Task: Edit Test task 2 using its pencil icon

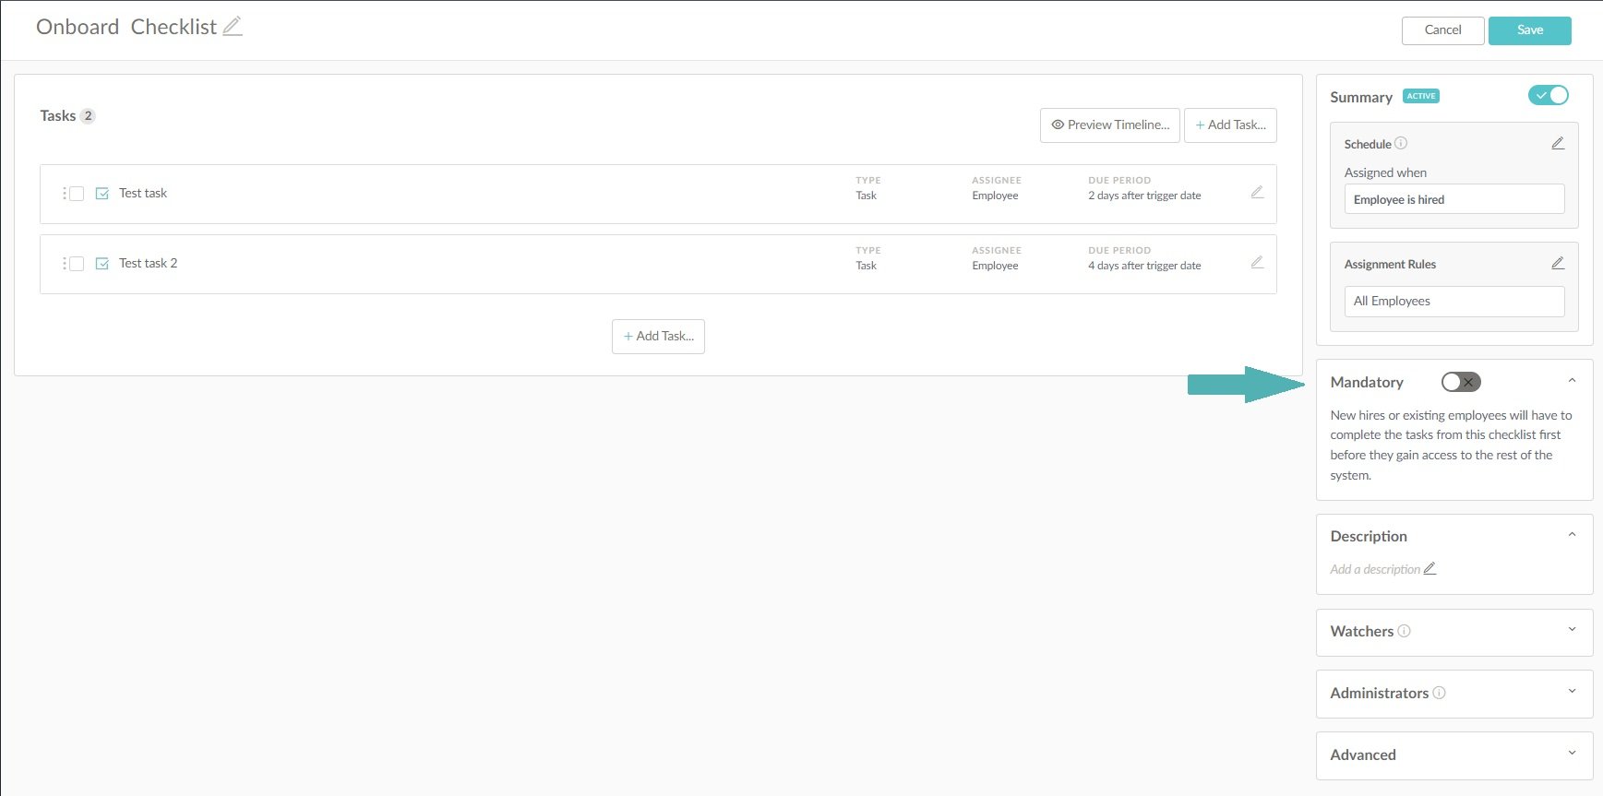Action: pos(1257,263)
